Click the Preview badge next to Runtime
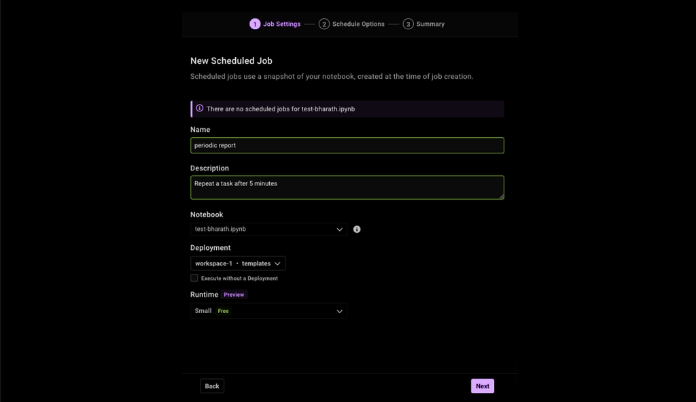Viewport: 696px width, 402px height. (x=234, y=295)
